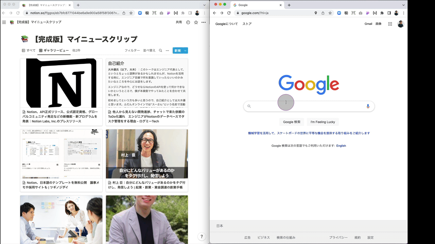Open 機械学習を活用して skateboard promo link
Image resolution: width=435 pixels, height=244 pixels.
(309, 133)
